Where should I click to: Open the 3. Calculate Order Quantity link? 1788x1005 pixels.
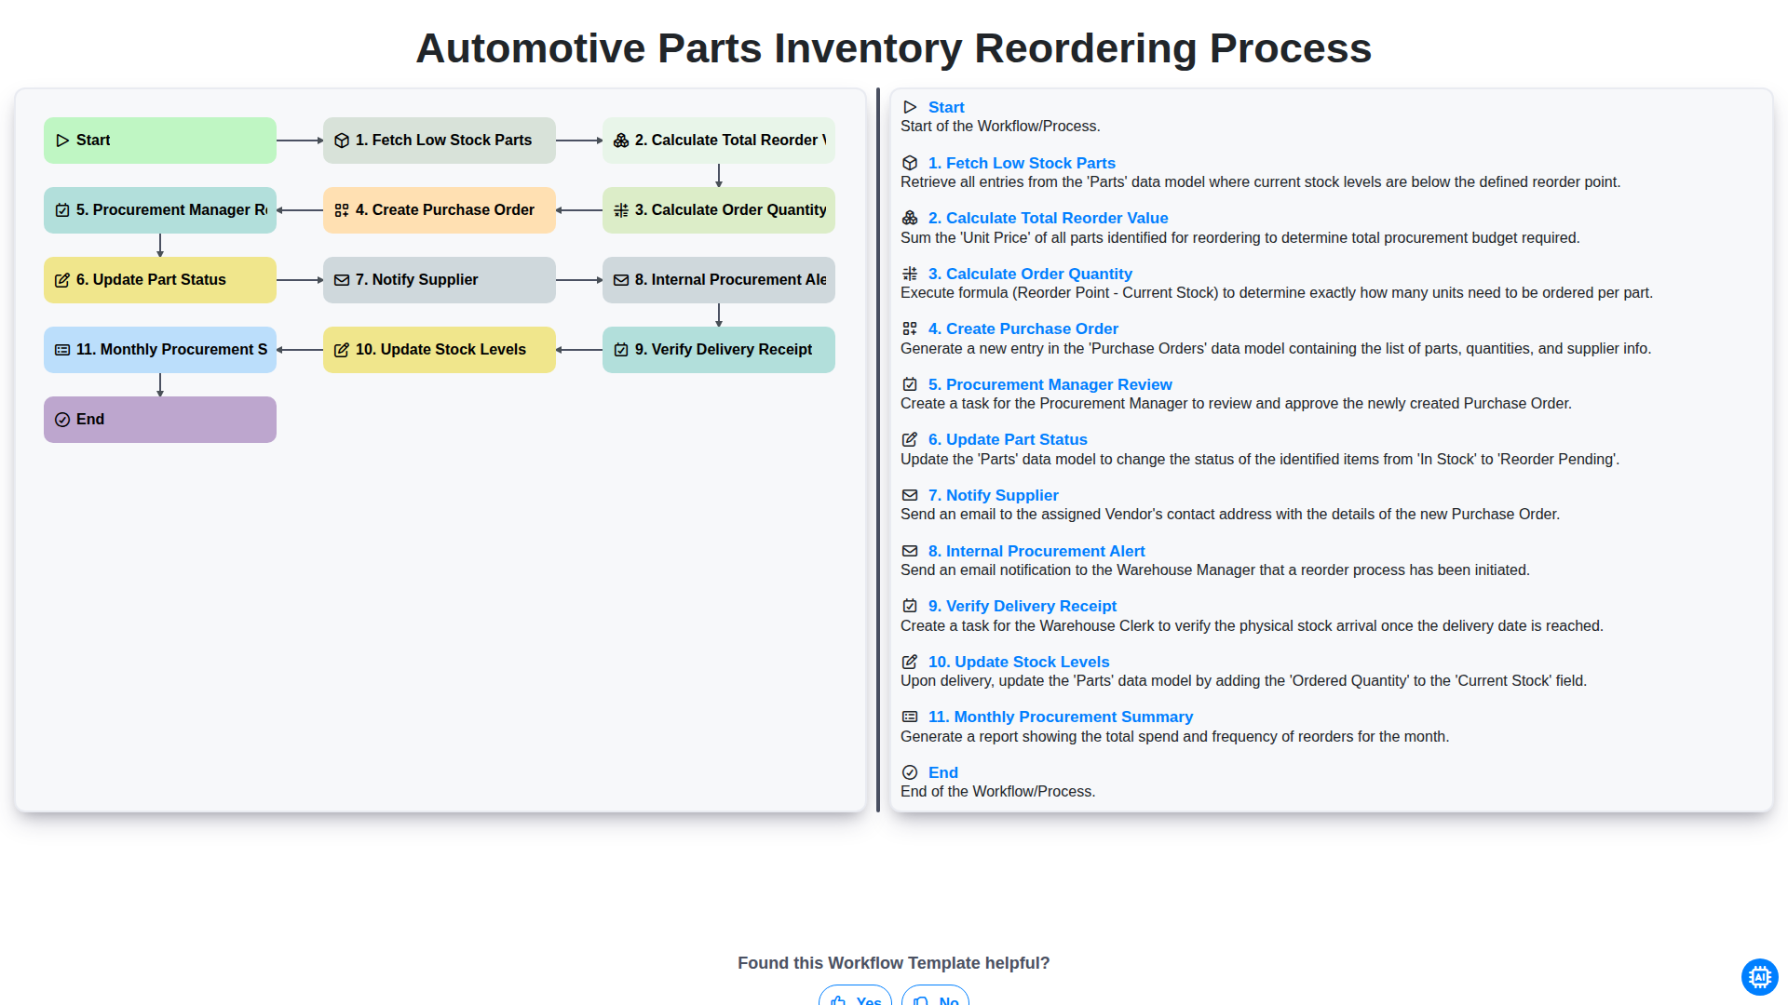[x=1030, y=274]
